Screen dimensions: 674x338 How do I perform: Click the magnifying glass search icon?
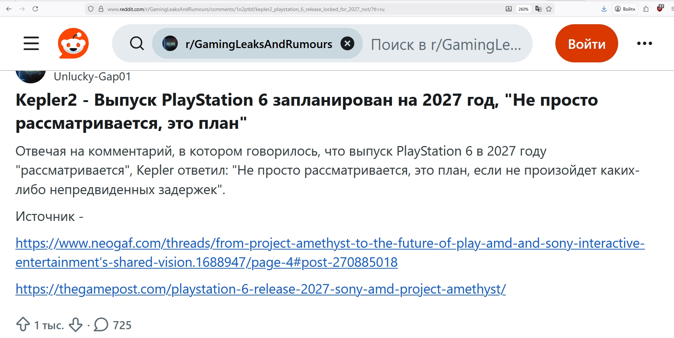coord(137,43)
